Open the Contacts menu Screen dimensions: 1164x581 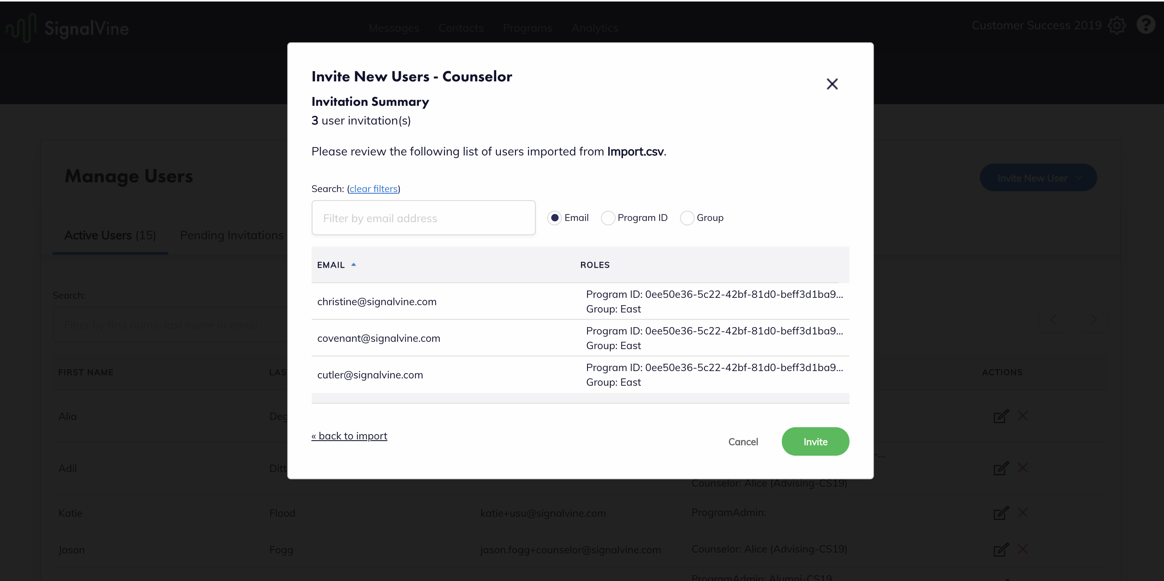pyautogui.click(x=461, y=28)
